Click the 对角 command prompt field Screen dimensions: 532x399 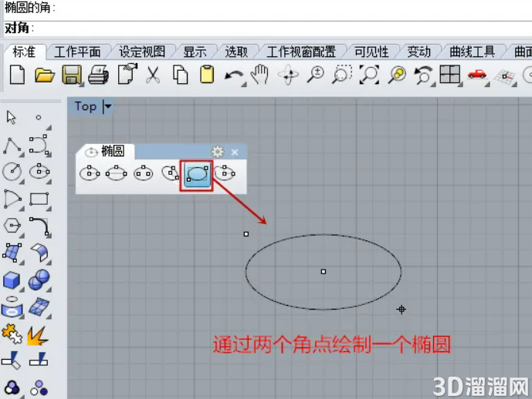[x=268, y=28]
